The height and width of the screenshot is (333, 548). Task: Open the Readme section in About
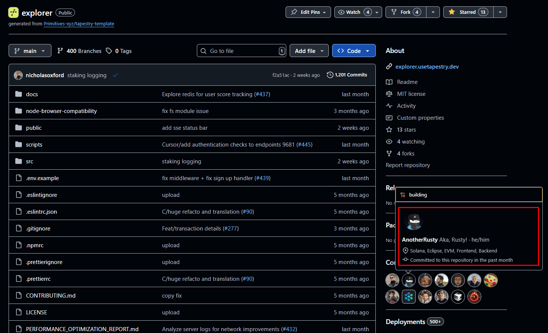pyautogui.click(x=407, y=82)
